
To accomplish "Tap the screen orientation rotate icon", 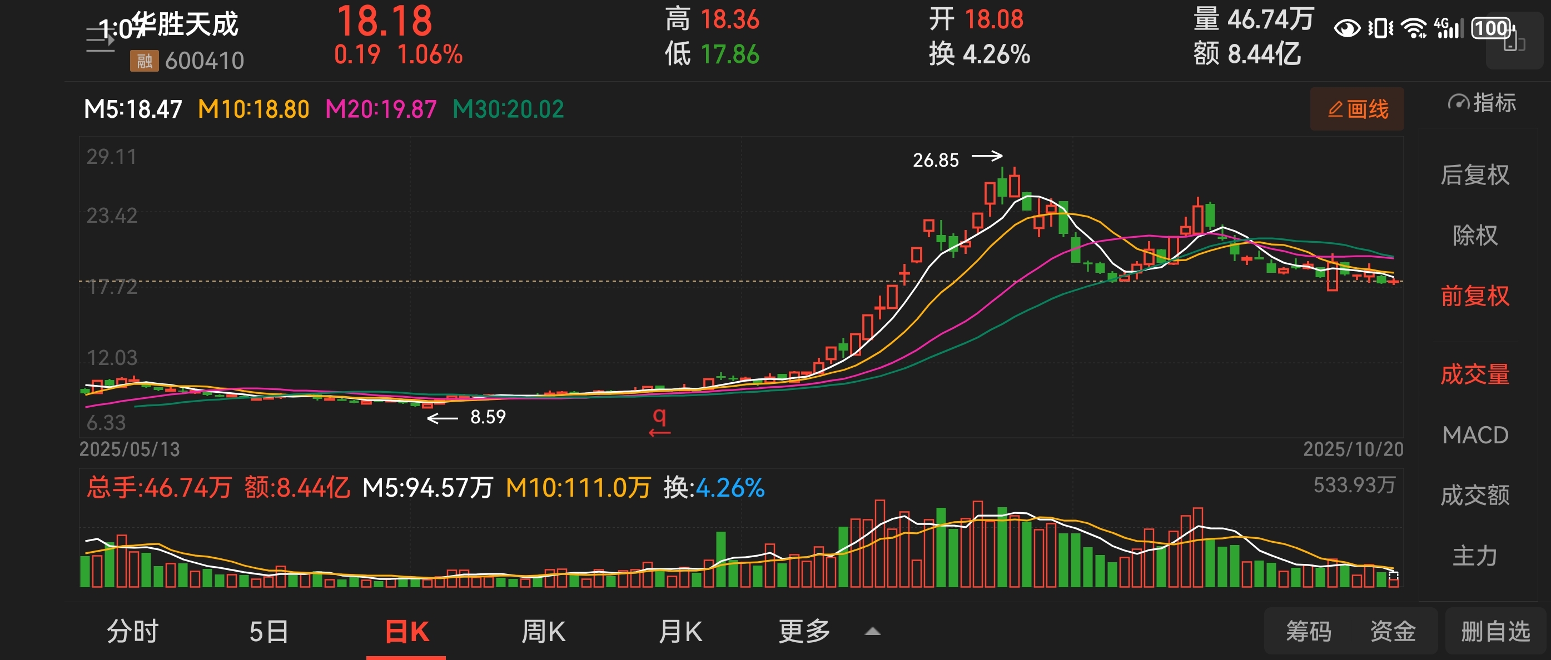I will pos(1514,42).
